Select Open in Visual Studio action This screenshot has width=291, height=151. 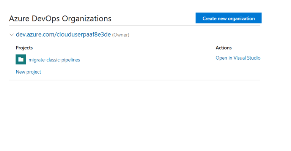click(238, 58)
